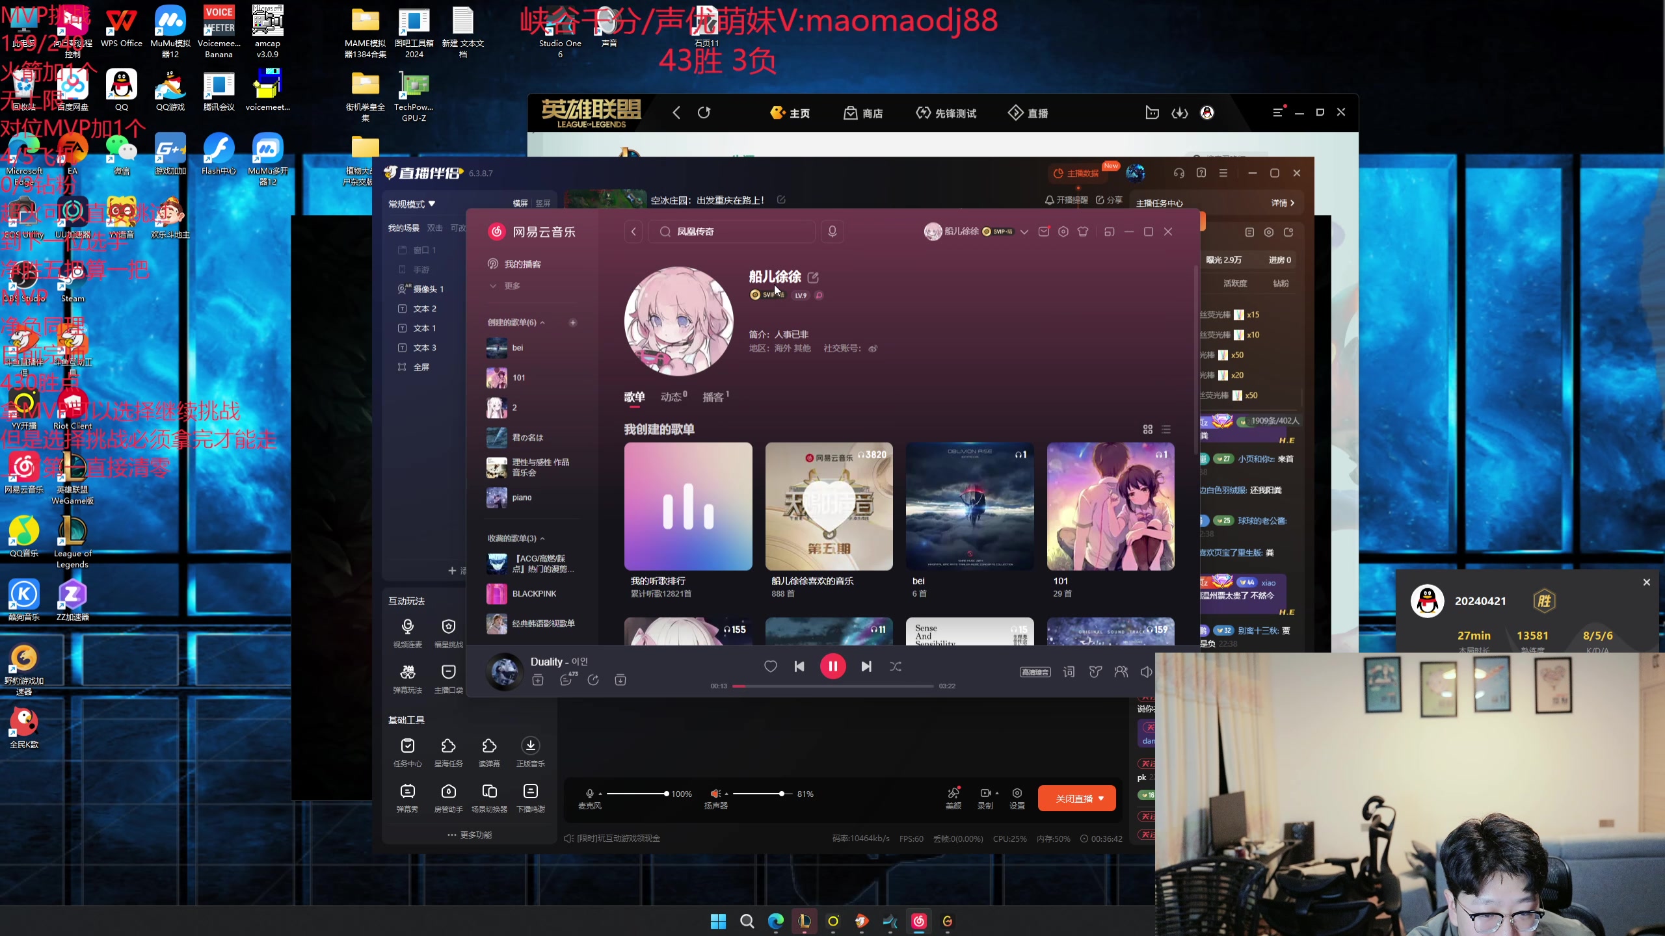Share the current song icon
This screenshot has height=936, width=1665.
[593, 680]
